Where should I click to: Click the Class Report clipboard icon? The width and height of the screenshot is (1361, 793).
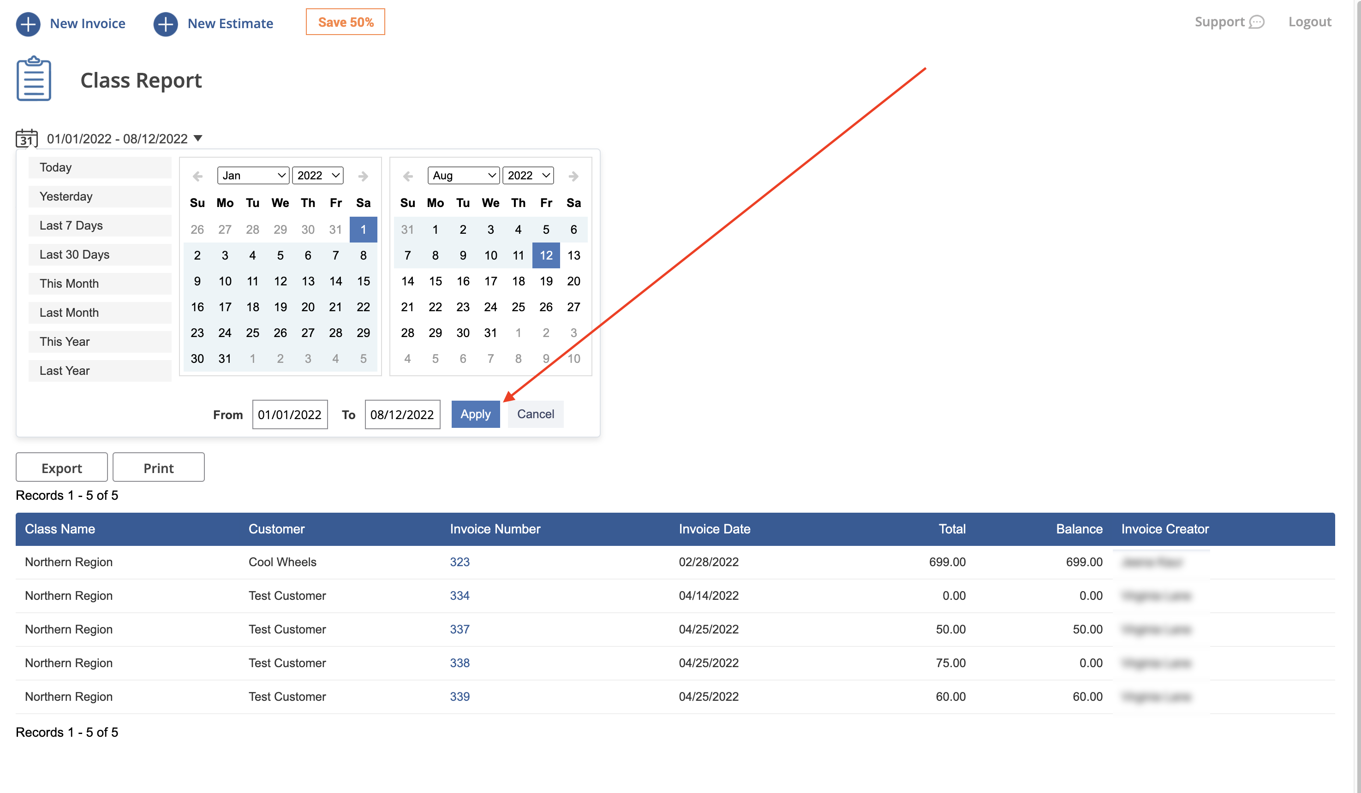(33, 78)
